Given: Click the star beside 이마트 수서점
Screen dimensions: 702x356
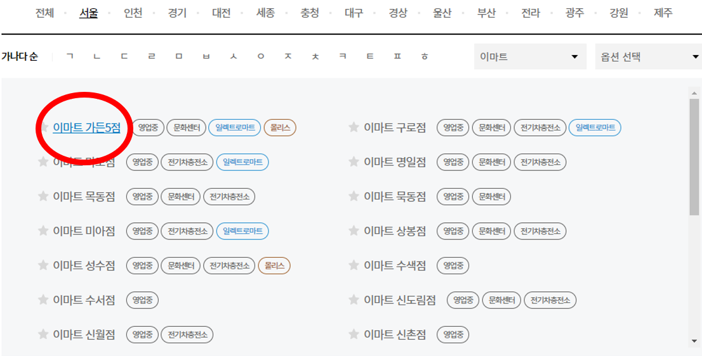Looking at the screenshot, I should pos(43,300).
